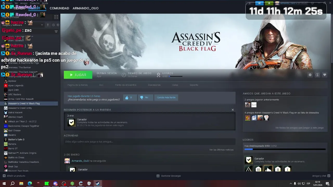Expand Juegos y Software dropdown

(42, 25)
